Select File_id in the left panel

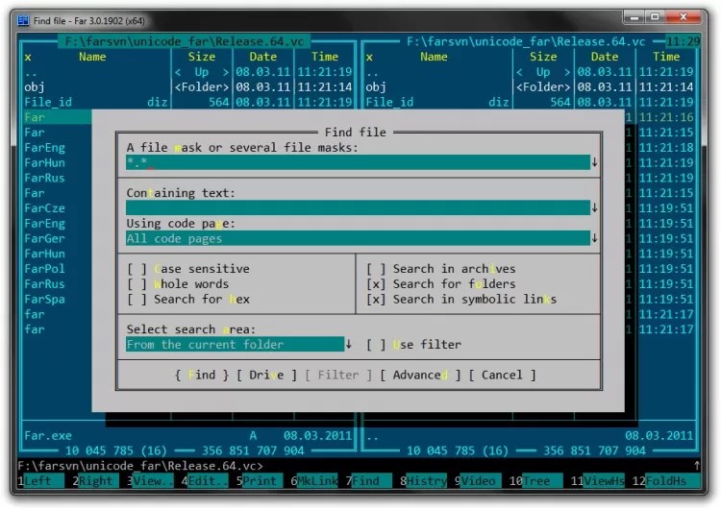click(x=48, y=102)
